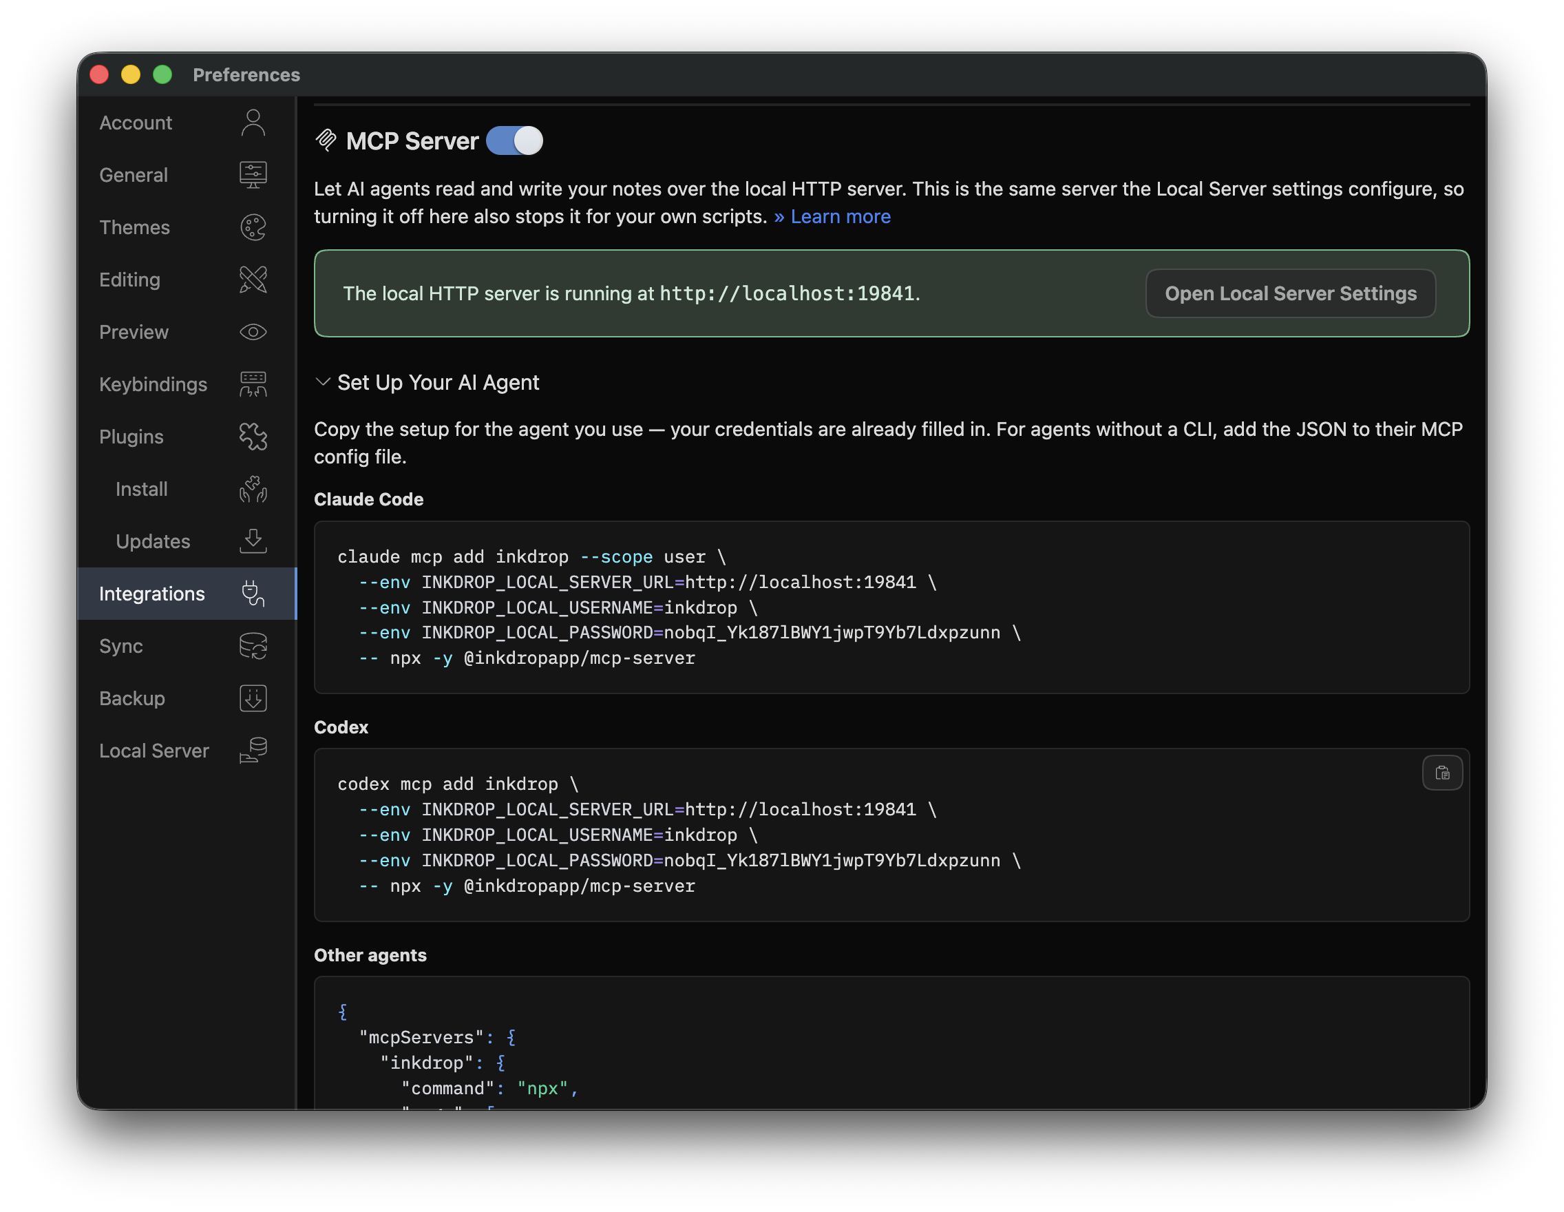This screenshot has width=1564, height=1212.
Task: Click Open Local Server Settings button
Action: coord(1291,293)
